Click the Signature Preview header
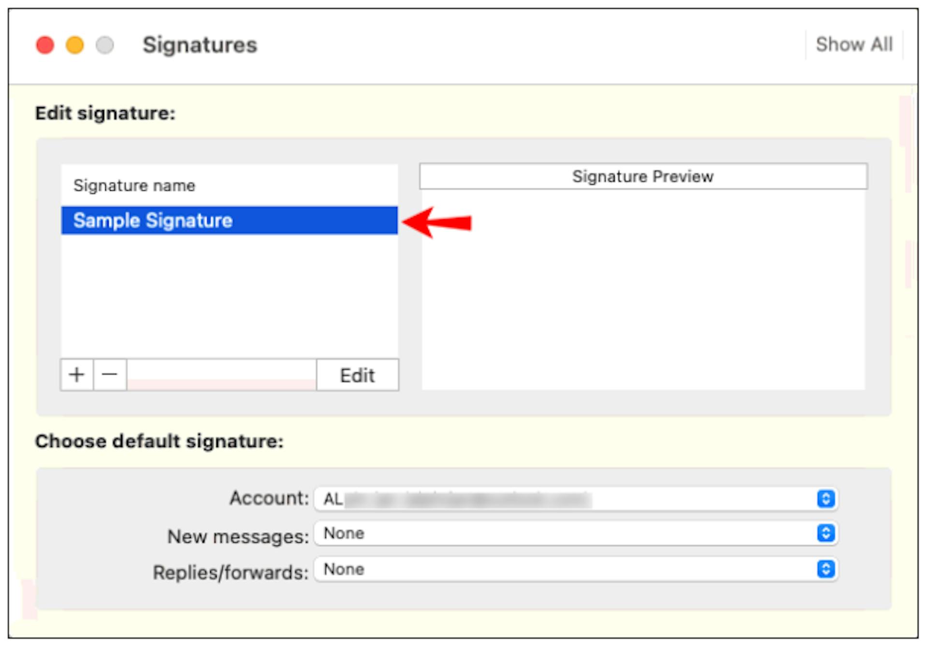Viewport: 928px width, 648px height. [643, 176]
